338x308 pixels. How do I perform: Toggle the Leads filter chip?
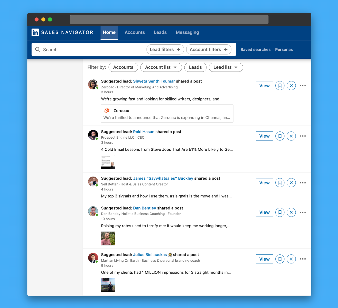pyautogui.click(x=195, y=67)
